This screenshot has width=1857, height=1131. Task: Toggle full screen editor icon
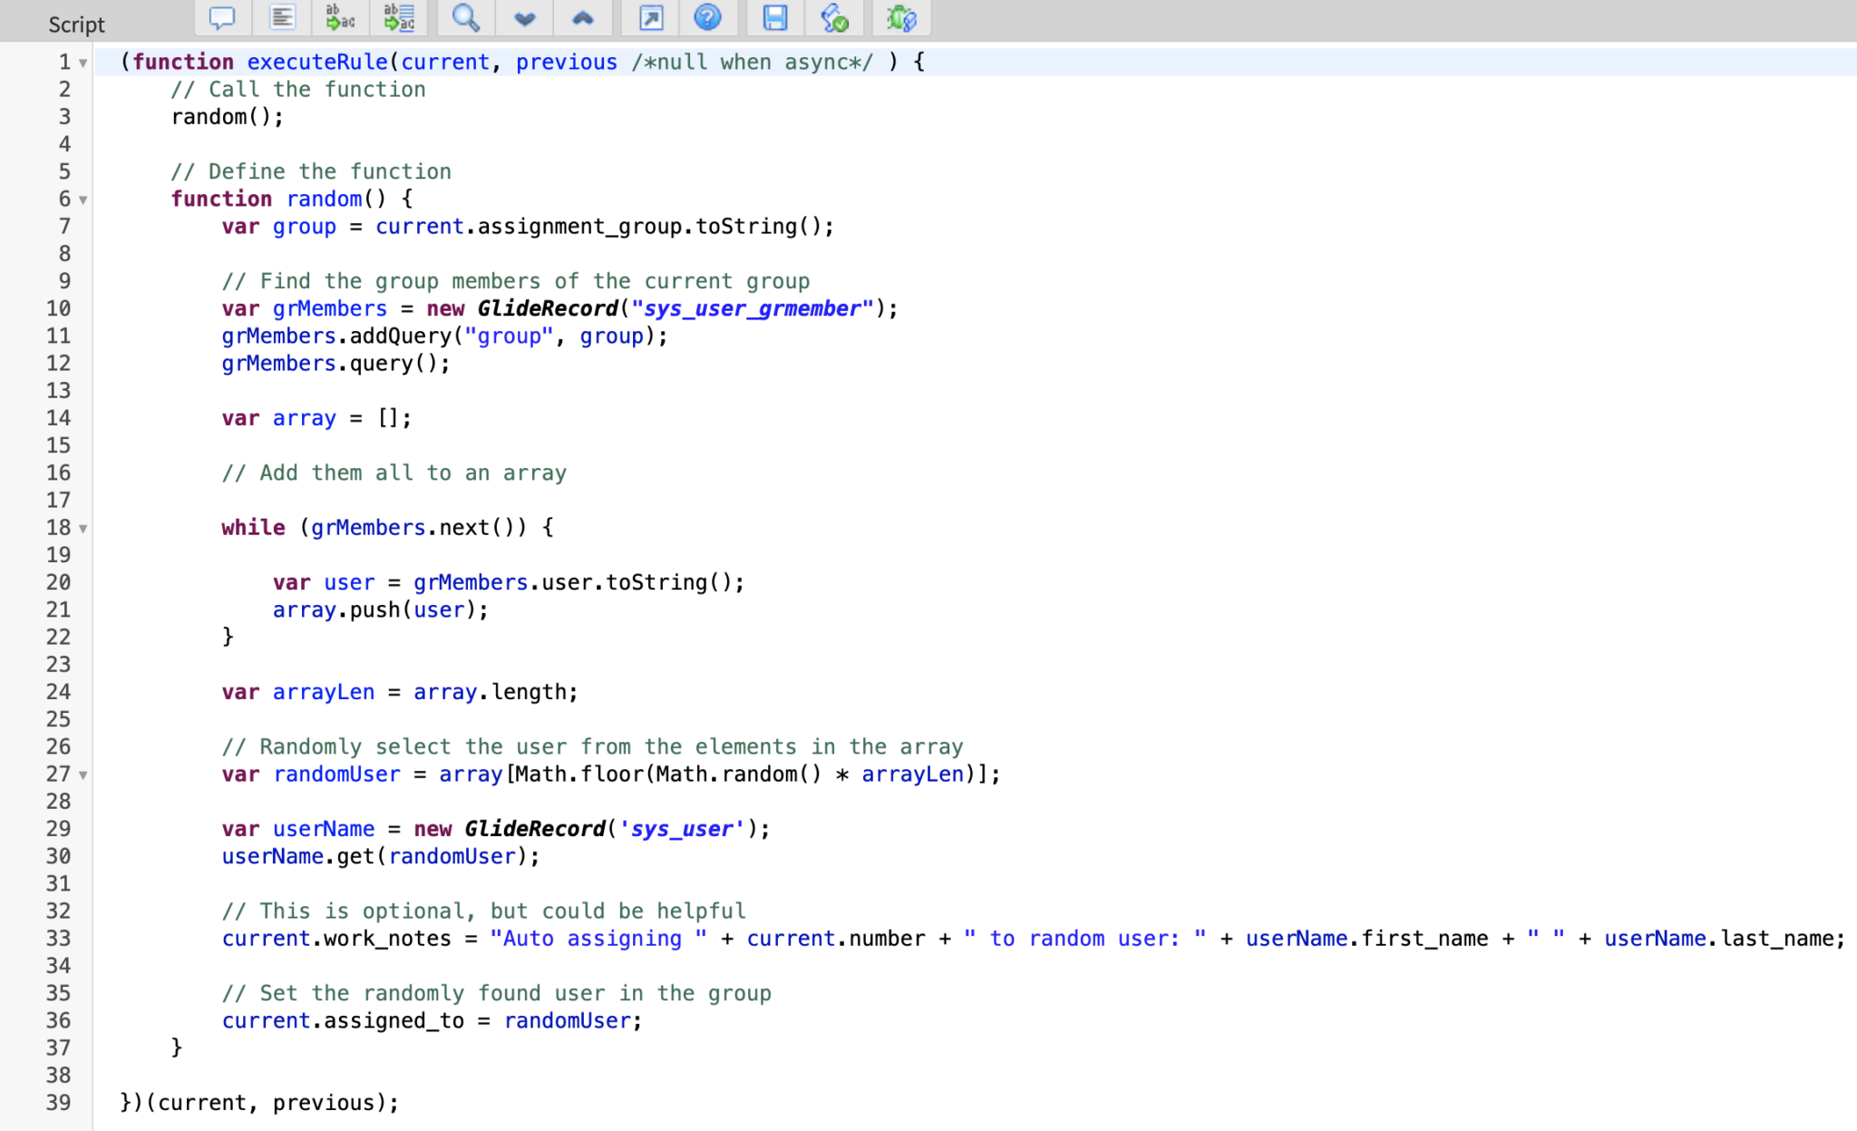[x=651, y=18]
